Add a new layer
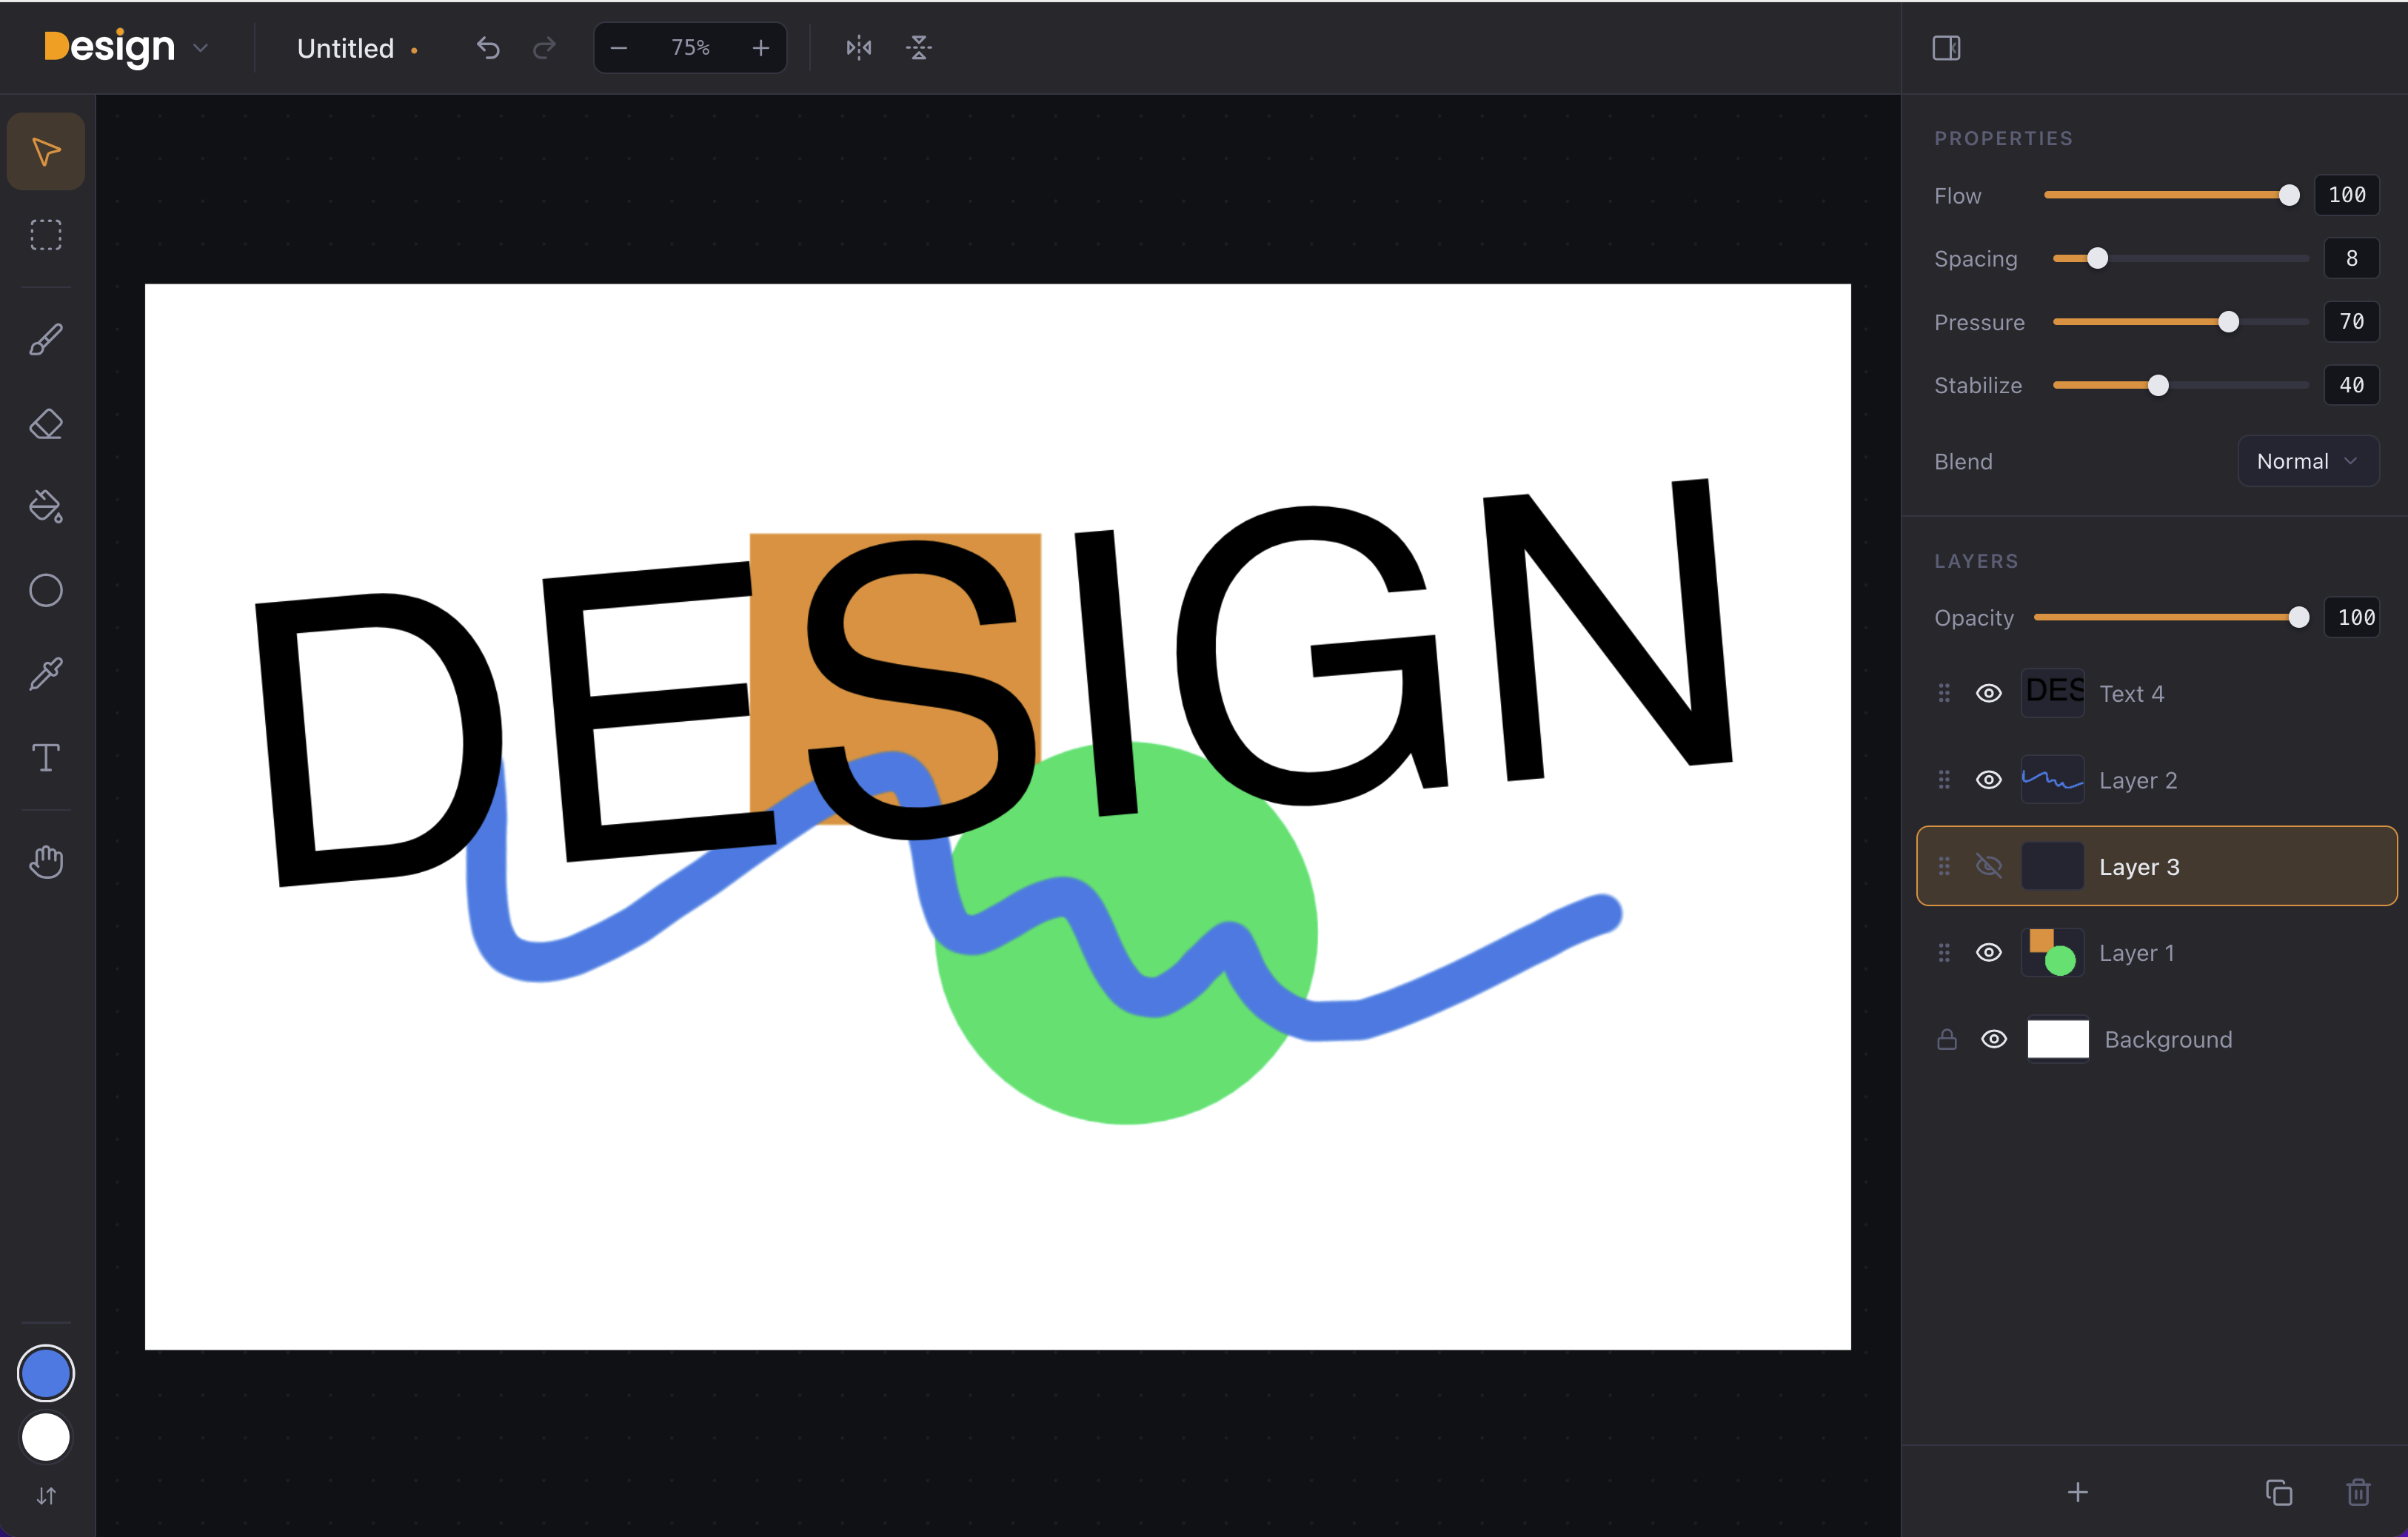Viewport: 2408px width, 1537px height. click(x=2078, y=1493)
